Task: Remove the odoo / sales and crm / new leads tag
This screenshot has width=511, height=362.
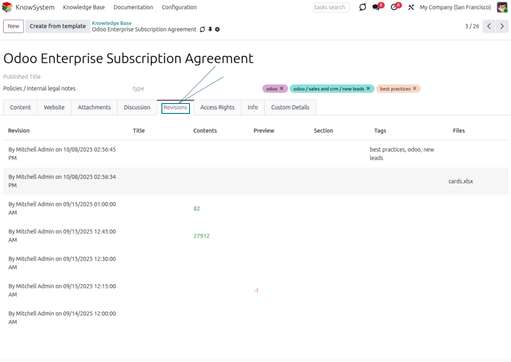Action: [x=368, y=89]
